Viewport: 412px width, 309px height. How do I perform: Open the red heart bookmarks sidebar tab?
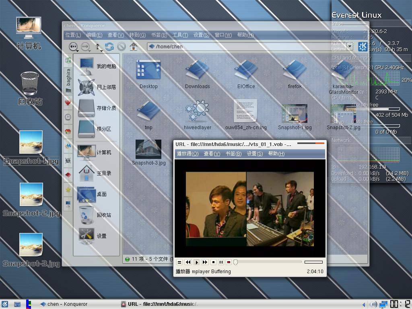(68, 103)
